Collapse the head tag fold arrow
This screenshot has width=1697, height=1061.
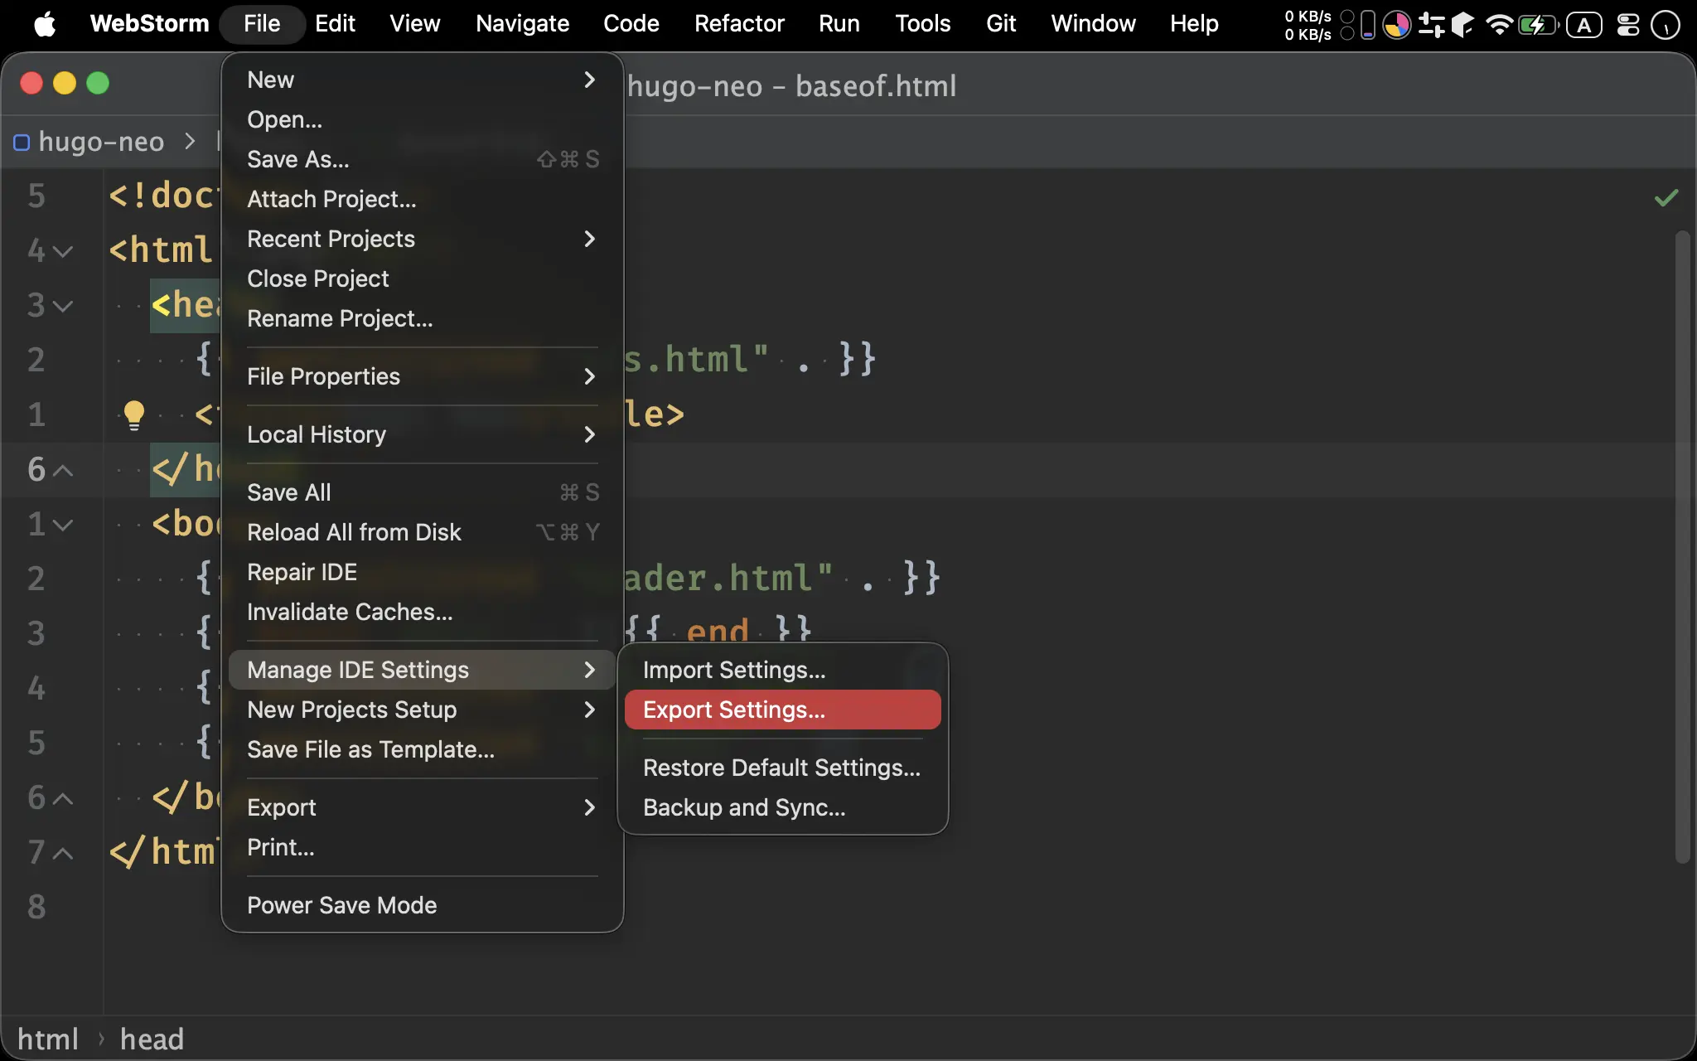tap(62, 306)
